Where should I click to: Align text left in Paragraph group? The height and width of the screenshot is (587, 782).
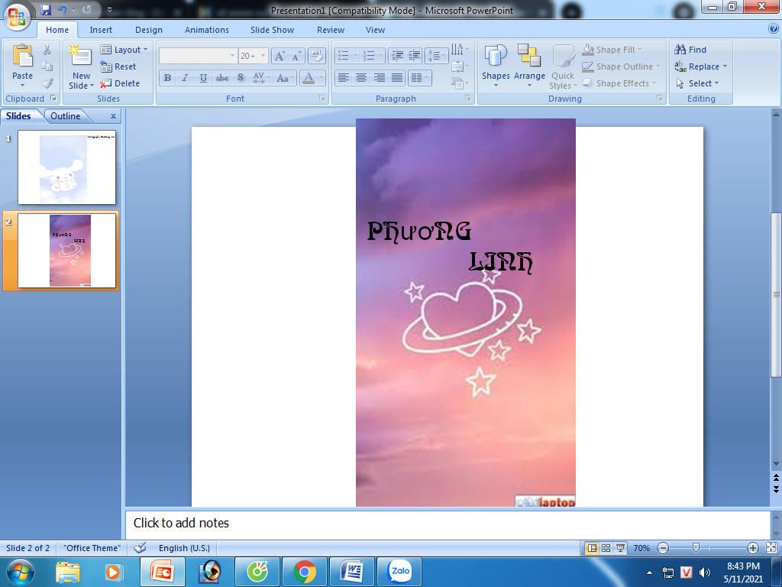(343, 77)
